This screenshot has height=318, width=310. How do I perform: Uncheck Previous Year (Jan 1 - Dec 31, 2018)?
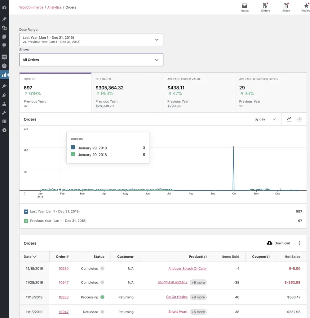tap(26, 221)
